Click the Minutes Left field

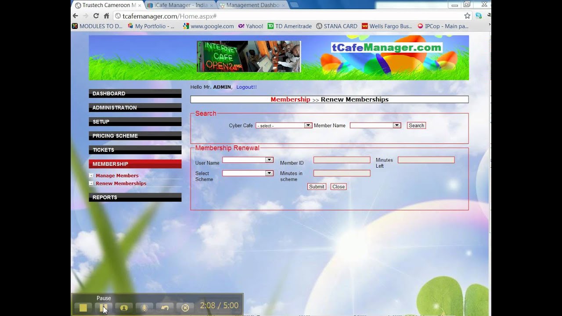(426, 160)
